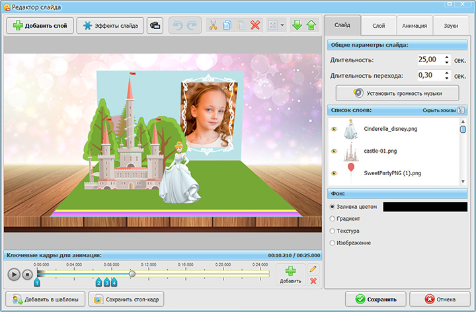
Task: Select the girl's framed photo on the canvas
Action: [209, 114]
